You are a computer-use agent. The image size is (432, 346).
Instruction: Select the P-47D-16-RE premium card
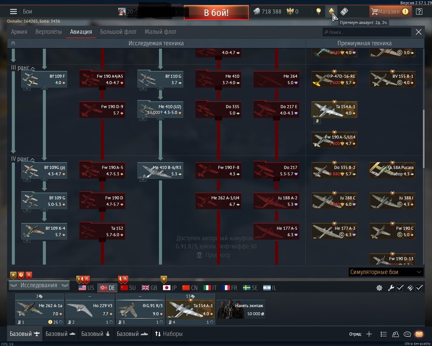[334, 79]
